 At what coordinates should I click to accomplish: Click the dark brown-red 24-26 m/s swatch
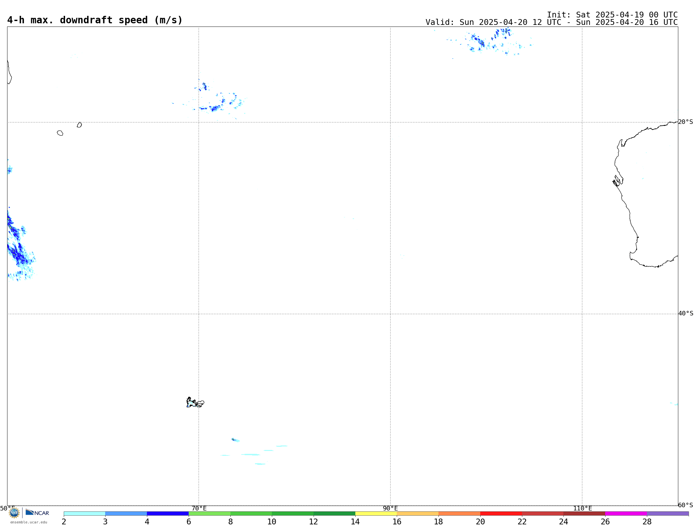click(584, 514)
